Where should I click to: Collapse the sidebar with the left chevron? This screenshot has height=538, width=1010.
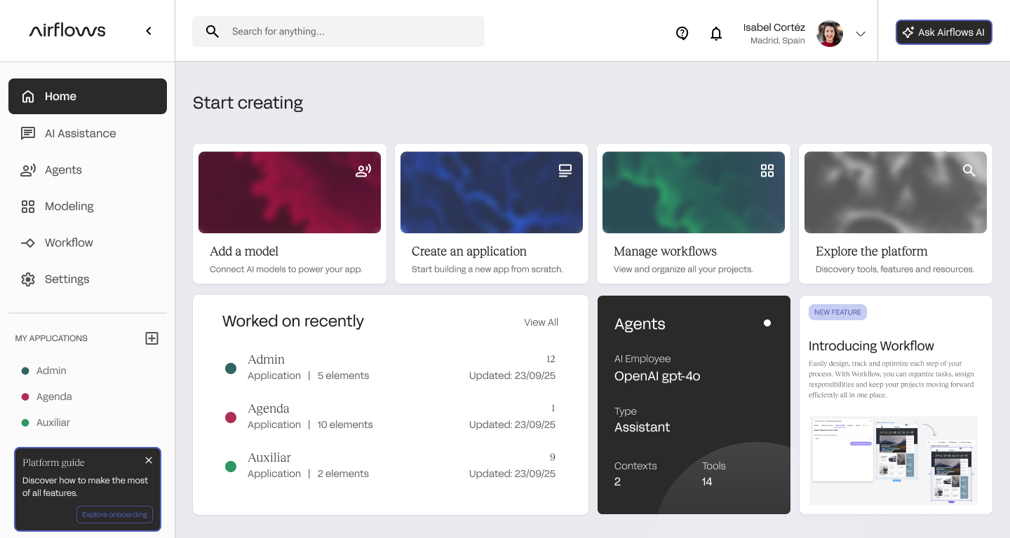pos(149,31)
